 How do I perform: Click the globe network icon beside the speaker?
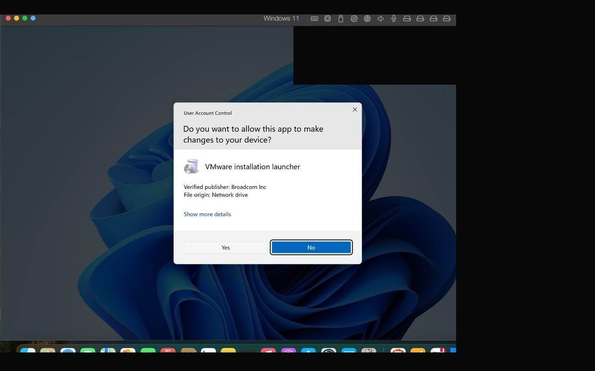(367, 19)
